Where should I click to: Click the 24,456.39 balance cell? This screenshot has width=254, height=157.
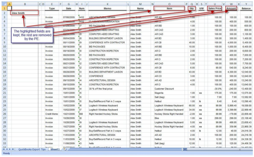[x=246, y=143]
